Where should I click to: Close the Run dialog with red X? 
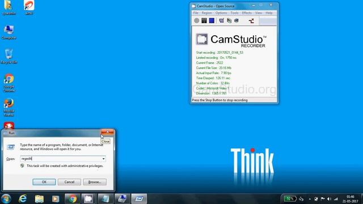tap(107, 132)
